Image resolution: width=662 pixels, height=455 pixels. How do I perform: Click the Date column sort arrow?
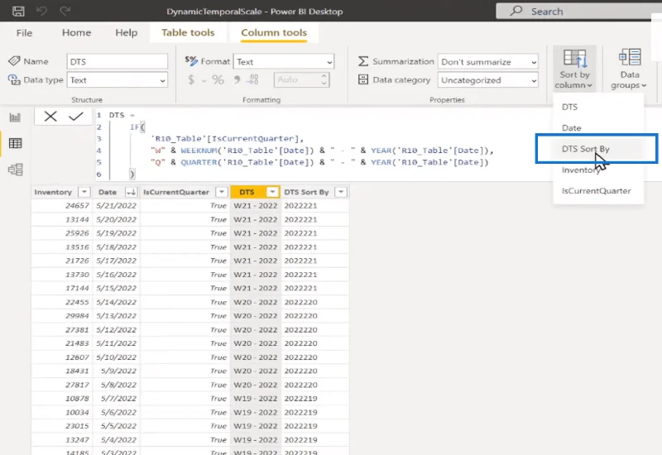[x=132, y=192]
